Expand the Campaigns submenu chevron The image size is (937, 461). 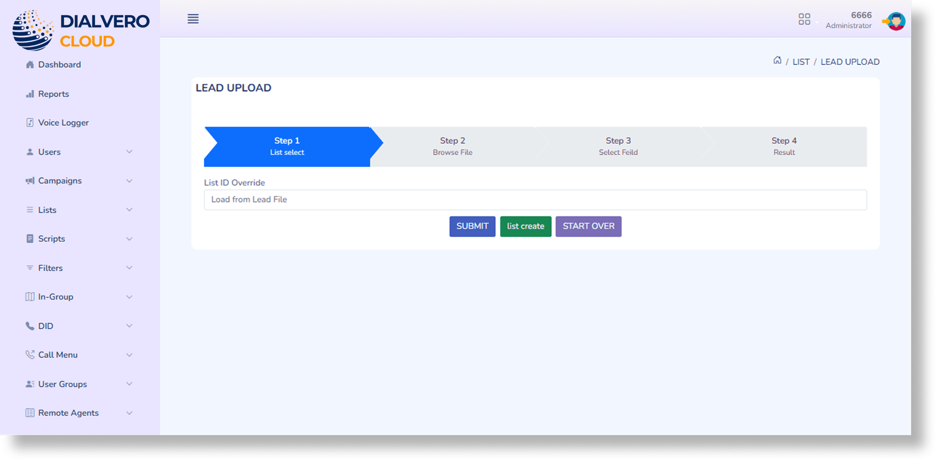click(x=129, y=181)
